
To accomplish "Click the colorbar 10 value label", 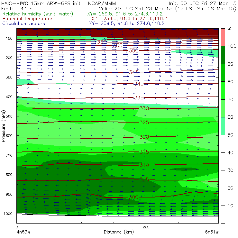I will click(x=230, y=206).
